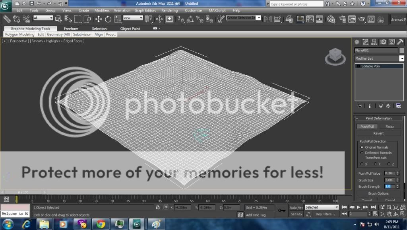The height and width of the screenshot is (230, 407).
Task: Toggle Angle Snap icon
Action: click(190, 19)
